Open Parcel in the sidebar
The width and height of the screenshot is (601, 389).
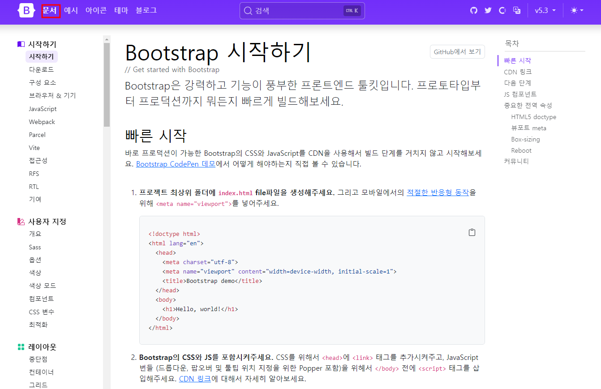click(37, 135)
